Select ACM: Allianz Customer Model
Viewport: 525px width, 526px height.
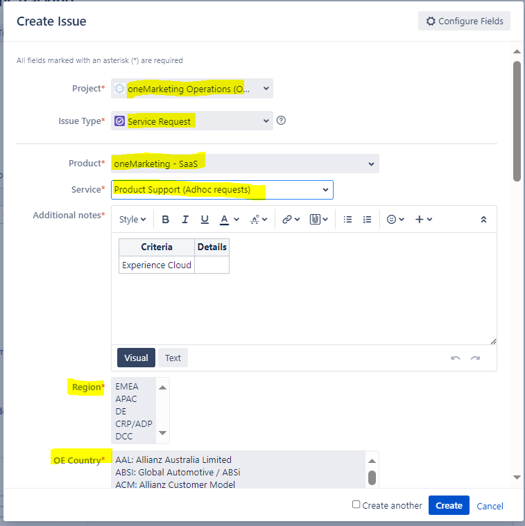[x=175, y=484]
